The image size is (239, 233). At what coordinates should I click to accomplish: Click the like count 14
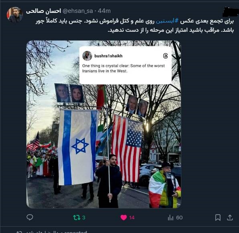(132, 217)
